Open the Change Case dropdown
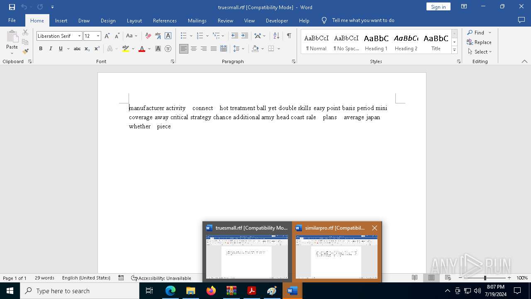Viewport: 531px width, 299px height. (132, 36)
